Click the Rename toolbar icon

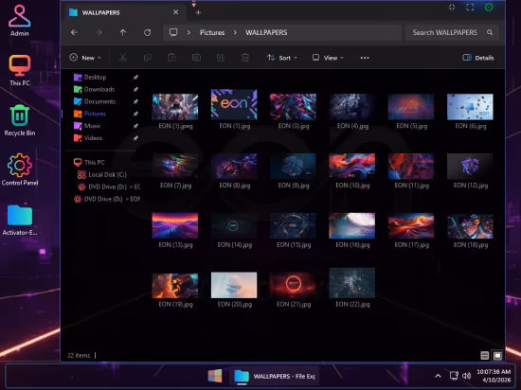(196, 58)
